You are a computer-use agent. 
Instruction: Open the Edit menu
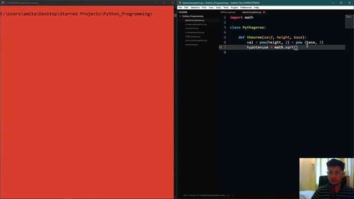point(186,7)
